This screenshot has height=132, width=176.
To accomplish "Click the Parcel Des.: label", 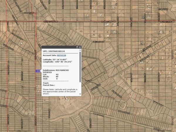I will [49, 85].
